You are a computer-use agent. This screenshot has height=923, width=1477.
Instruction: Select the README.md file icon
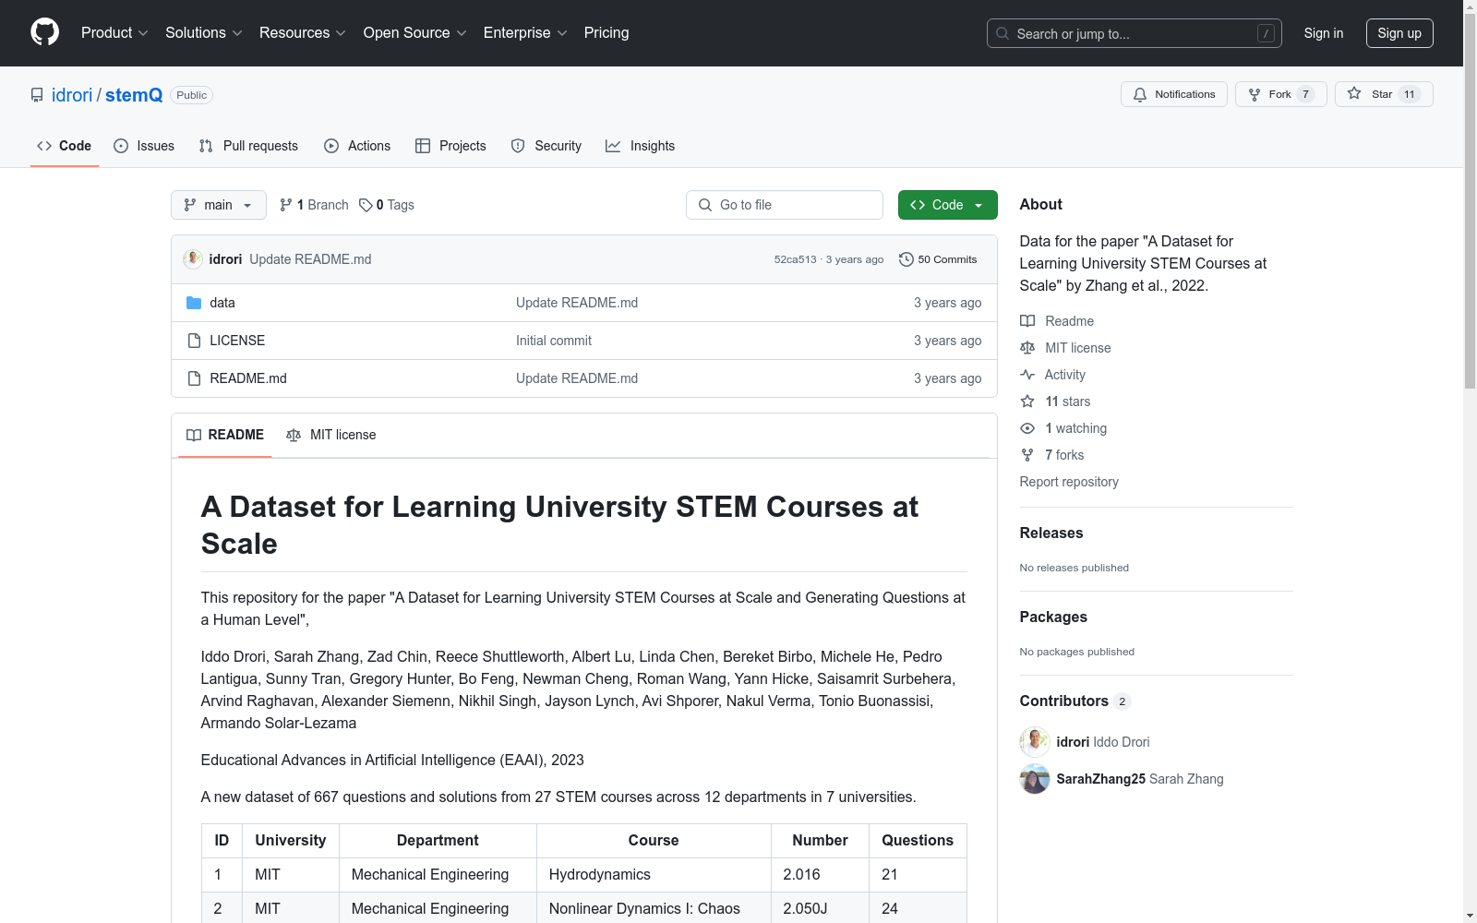click(194, 378)
